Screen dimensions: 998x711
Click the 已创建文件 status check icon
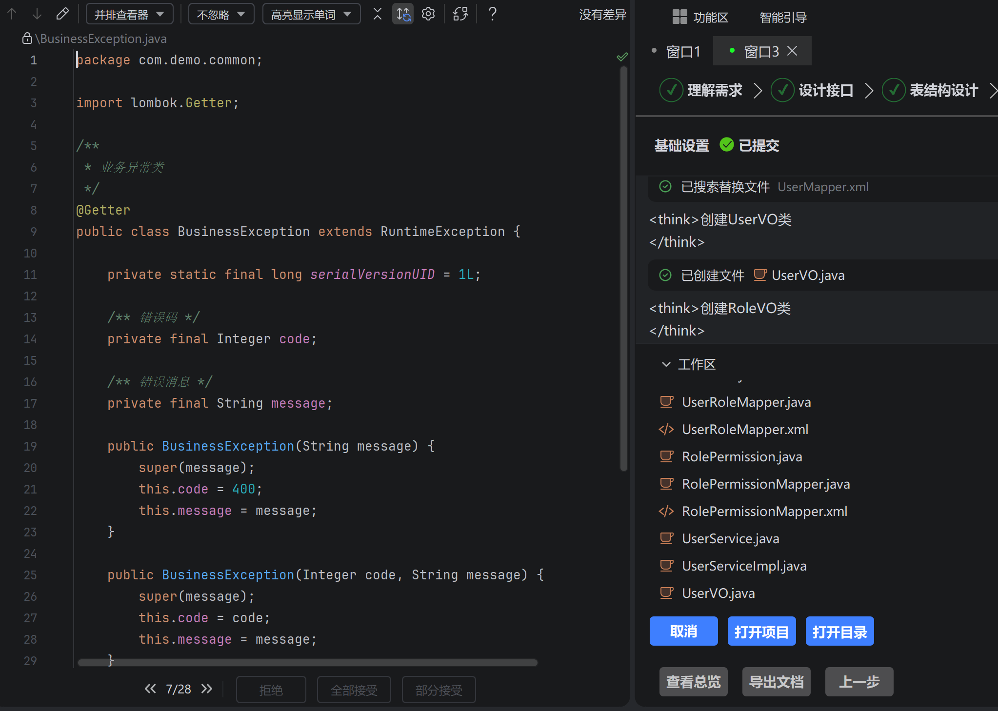[665, 275]
